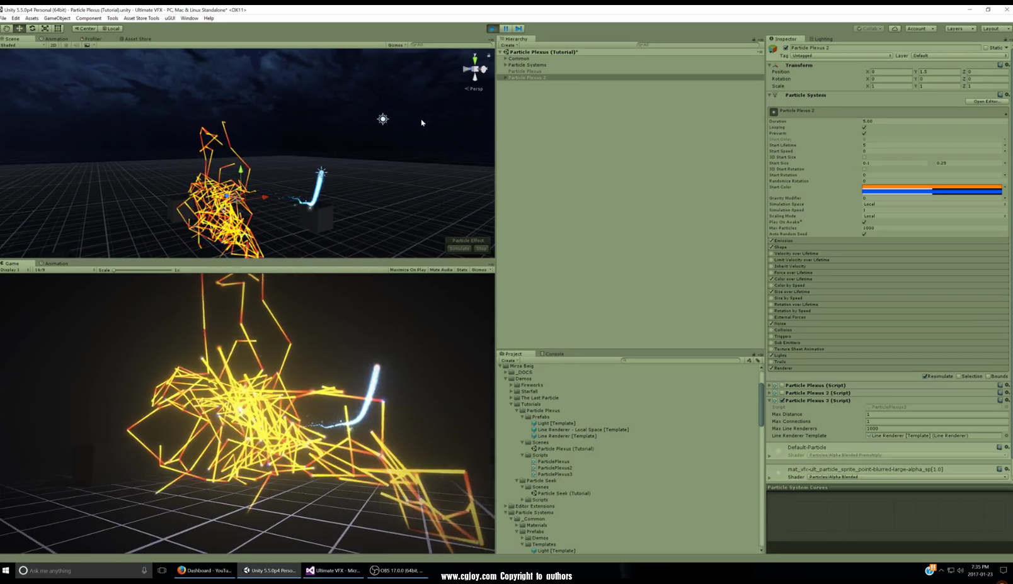Screen dimensions: 1013x584
Task: Open the Layout dropdown in toolbar
Action: (995, 28)
